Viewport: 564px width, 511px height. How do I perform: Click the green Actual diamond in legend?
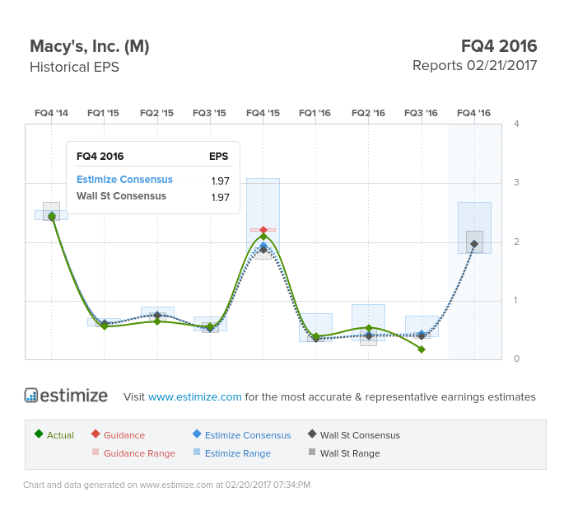coord(39,434)
